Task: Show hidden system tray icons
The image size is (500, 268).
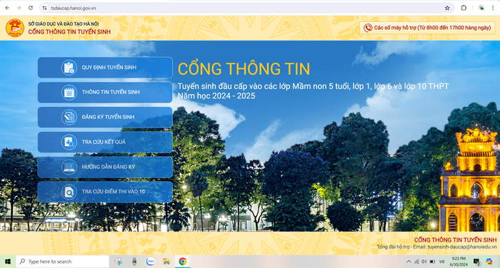Action: pos(409,262)
